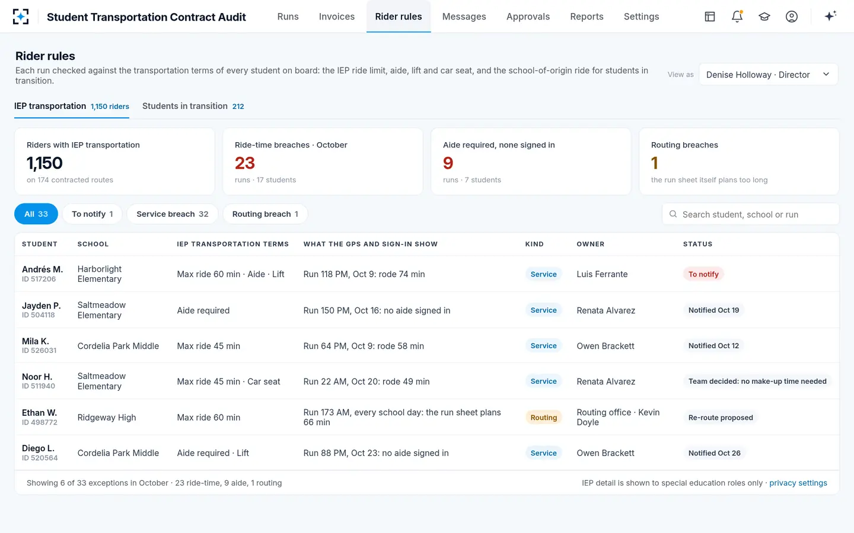The image size is (854, 533).
Task: Select student Noor H.
Action: click(37, 377)
